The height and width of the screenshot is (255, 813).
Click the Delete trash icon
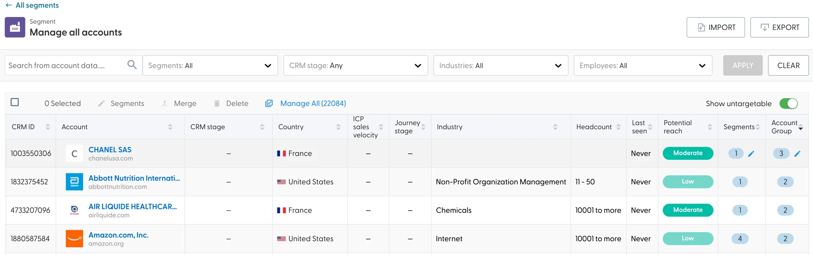click(x=217, y=103)
